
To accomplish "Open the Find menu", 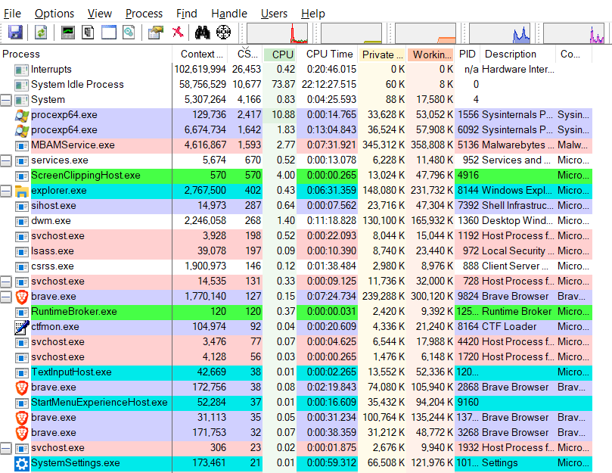I will tap(187, 14).
